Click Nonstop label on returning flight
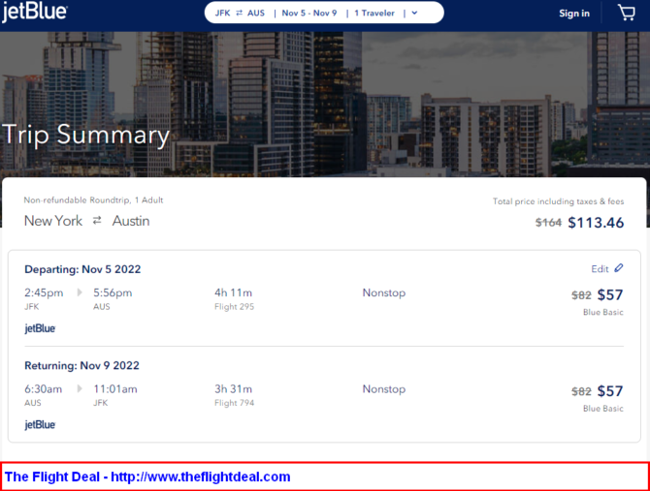Image resolution: width=650 pixels, height=491 pixels. coord(384,389)
